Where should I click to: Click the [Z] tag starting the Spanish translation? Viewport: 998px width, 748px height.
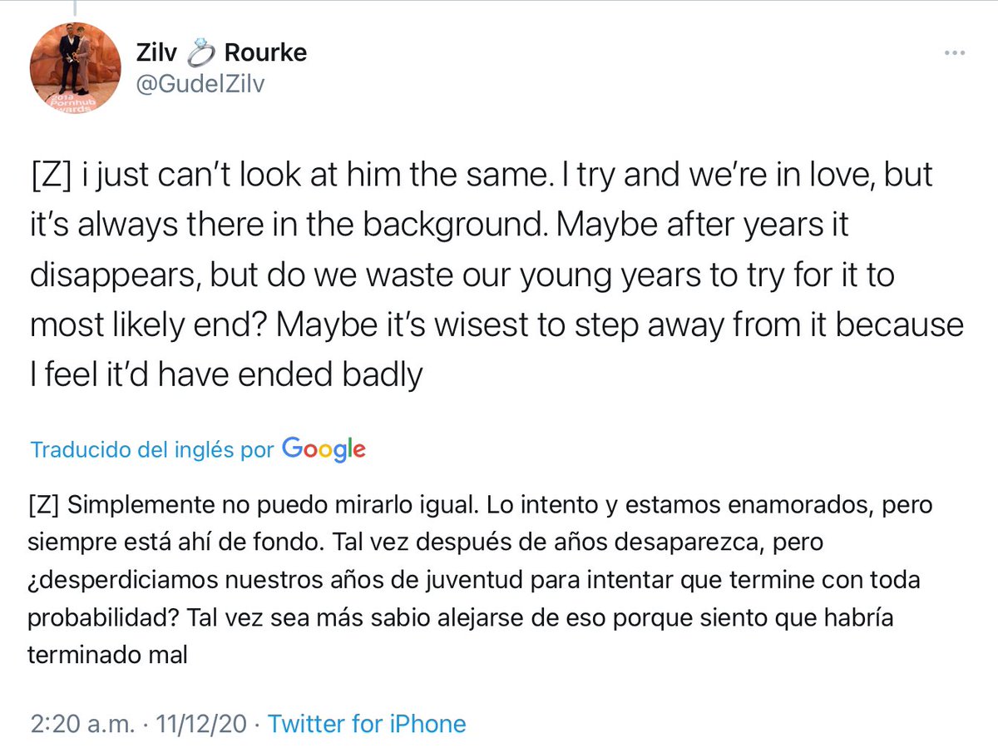[42, 505]
